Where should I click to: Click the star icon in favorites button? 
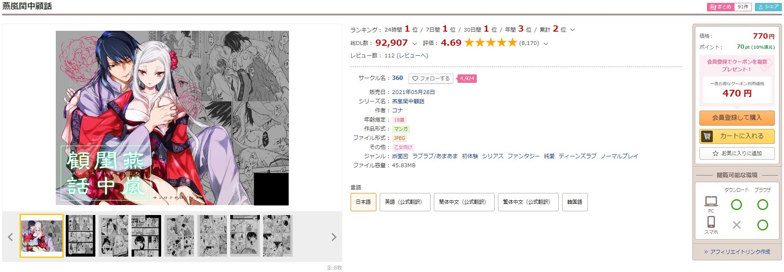pyautogui.click(x=715, y=153)
